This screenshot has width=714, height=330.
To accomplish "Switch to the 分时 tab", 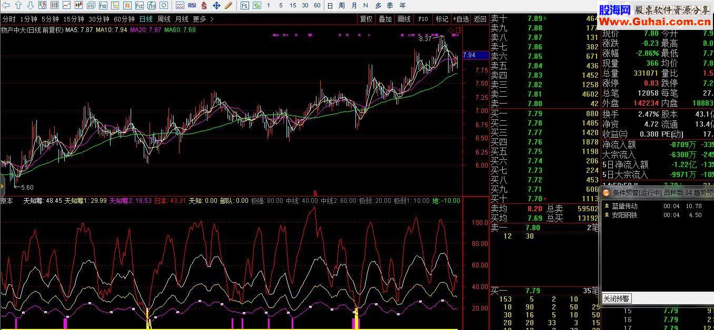I will tap(8, 19).
